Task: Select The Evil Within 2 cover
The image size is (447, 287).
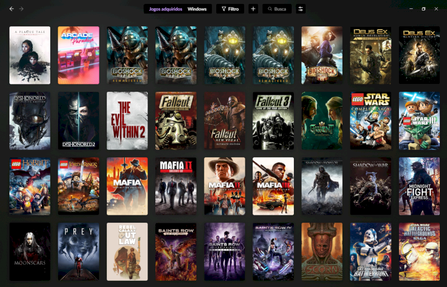Action: [127, 121]
